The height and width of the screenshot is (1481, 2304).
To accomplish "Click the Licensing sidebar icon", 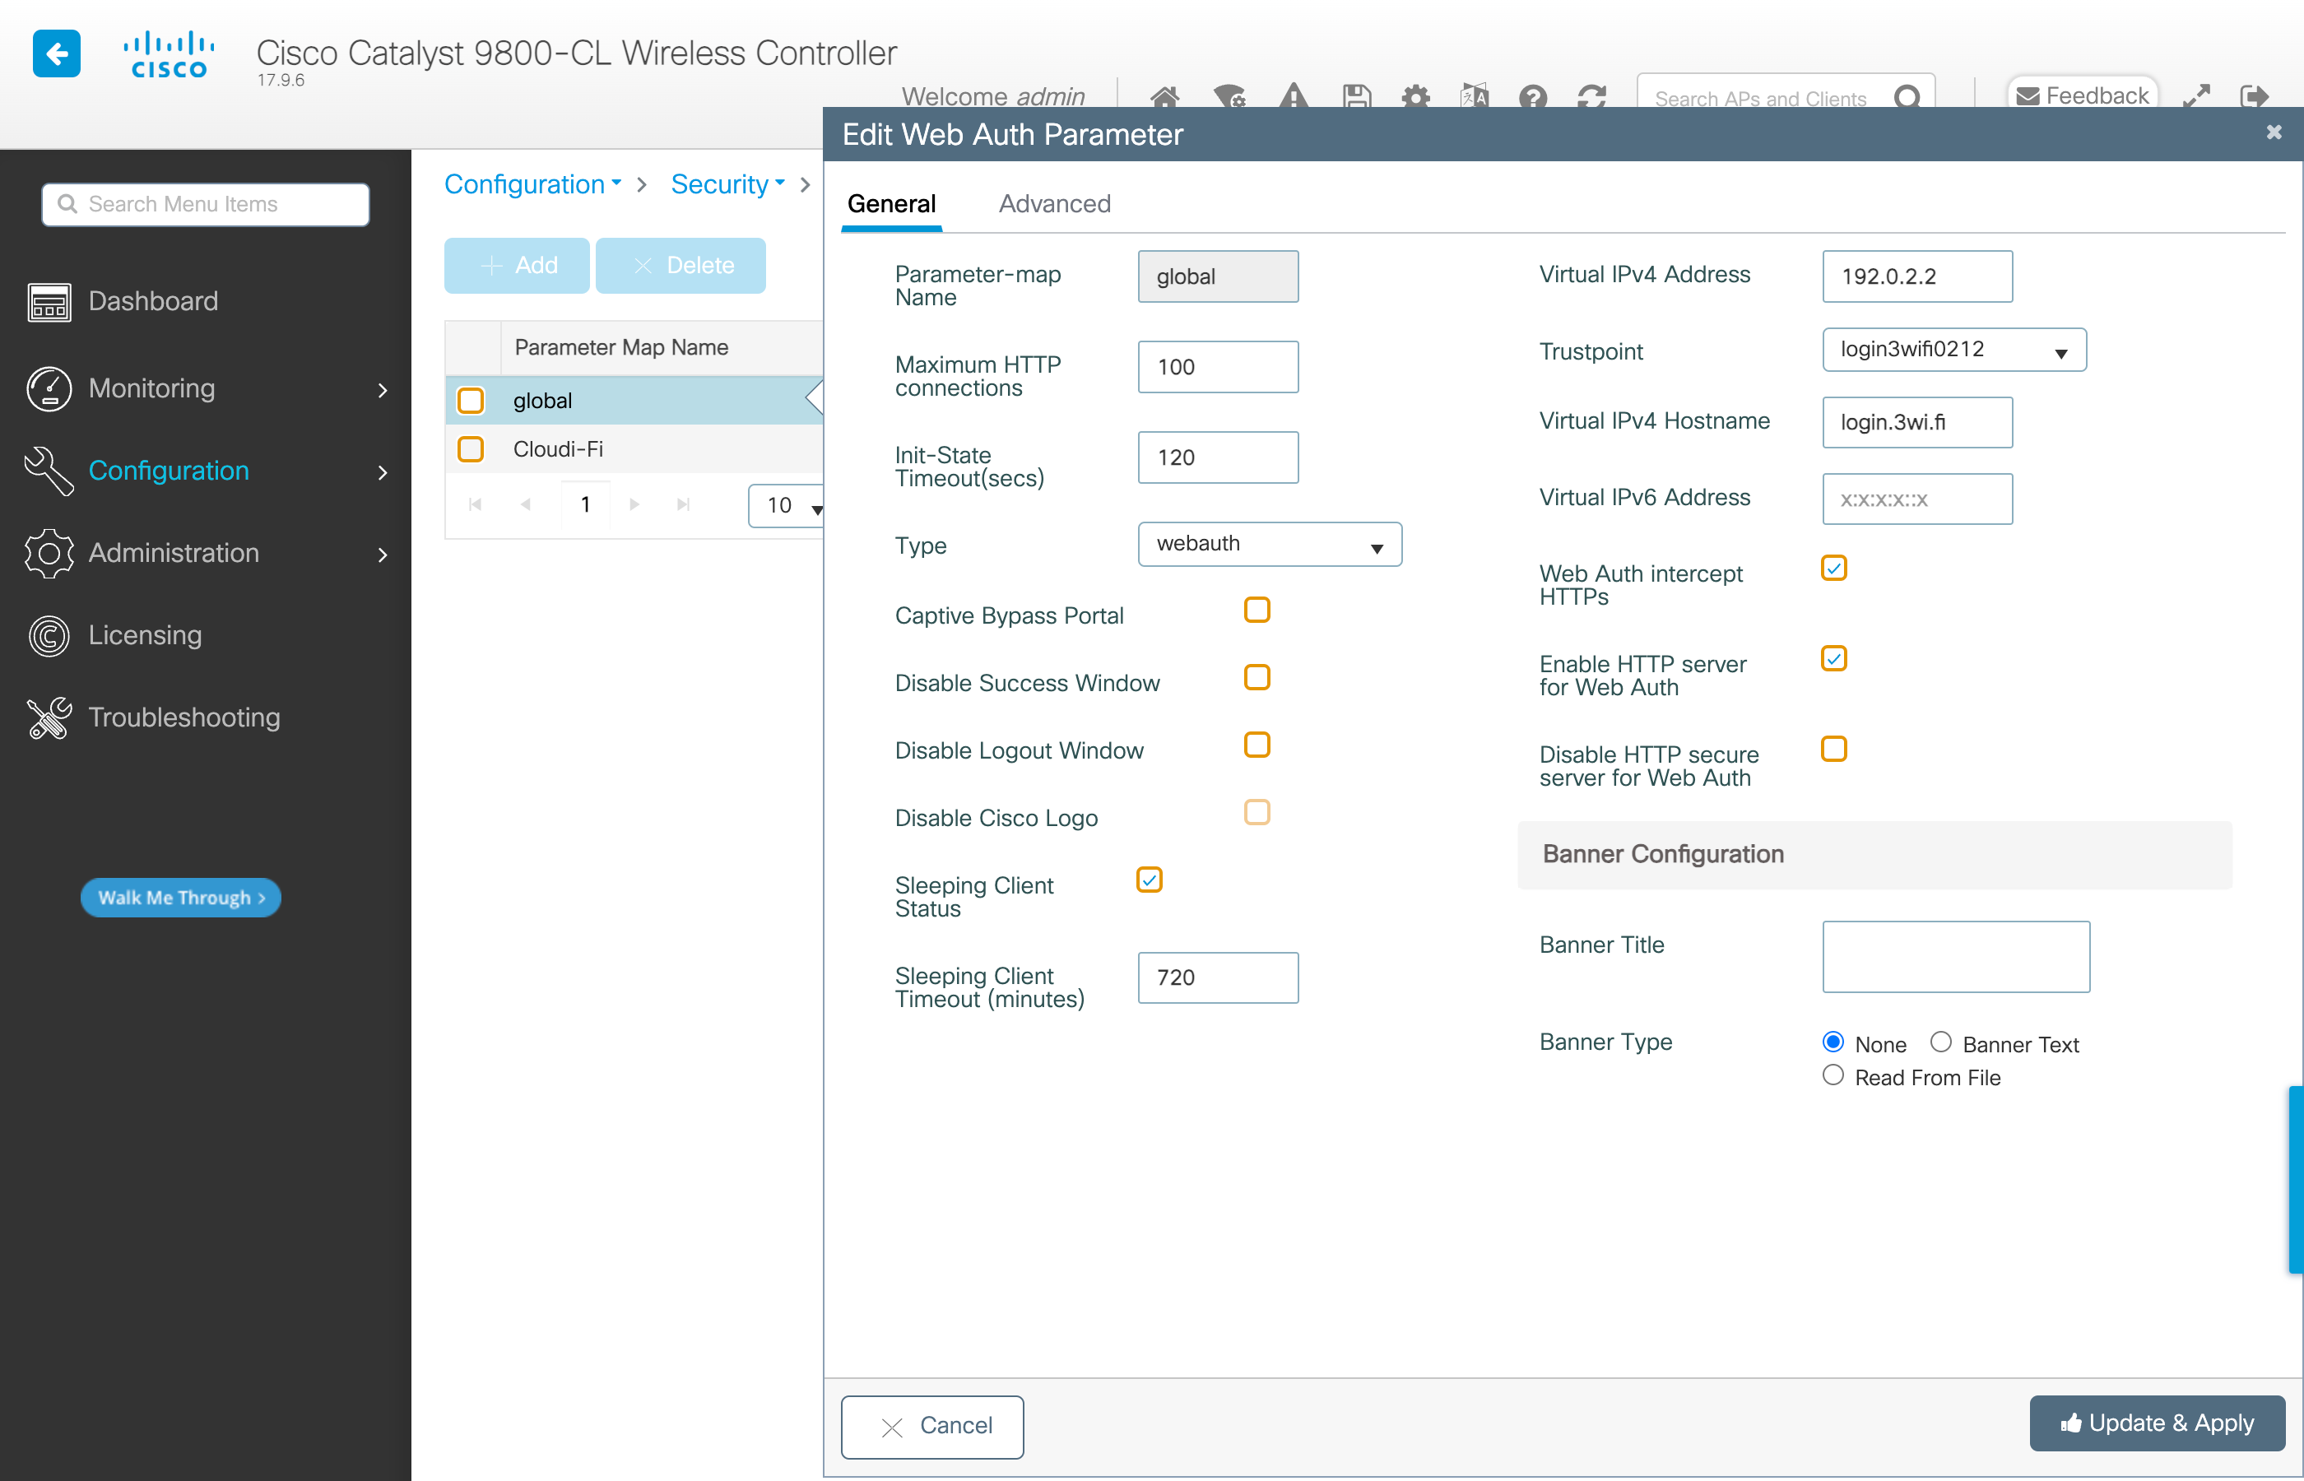I will (48, 636).
